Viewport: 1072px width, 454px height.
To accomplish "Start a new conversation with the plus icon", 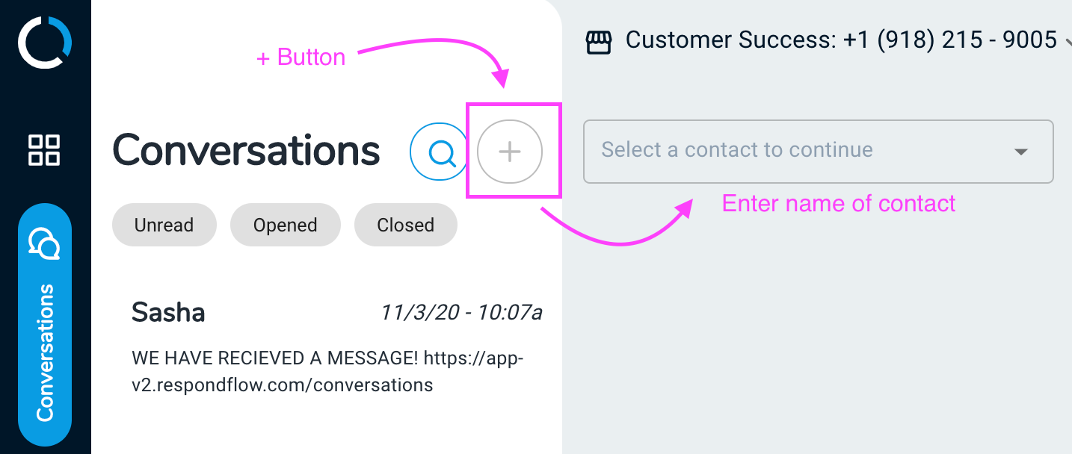I will (x=510, y=152).
